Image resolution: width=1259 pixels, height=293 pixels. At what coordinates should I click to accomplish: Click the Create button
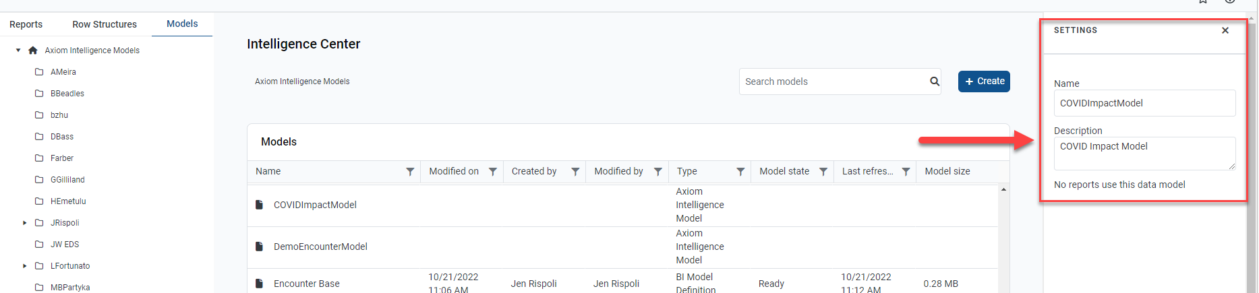pos(984,82)
